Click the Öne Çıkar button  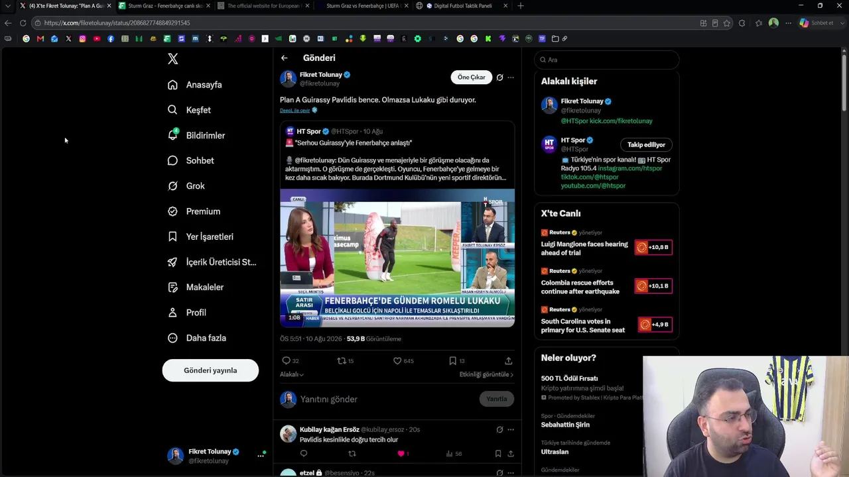[472, 78]
